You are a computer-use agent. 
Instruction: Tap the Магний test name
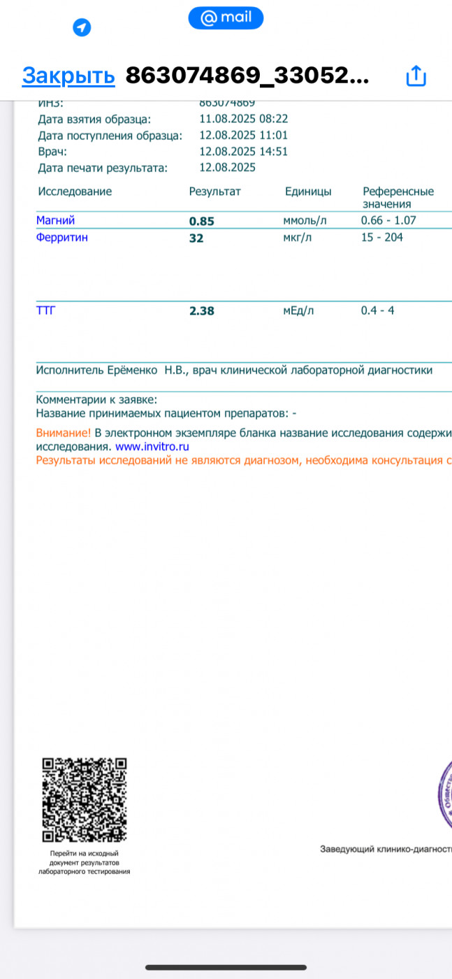56,220
